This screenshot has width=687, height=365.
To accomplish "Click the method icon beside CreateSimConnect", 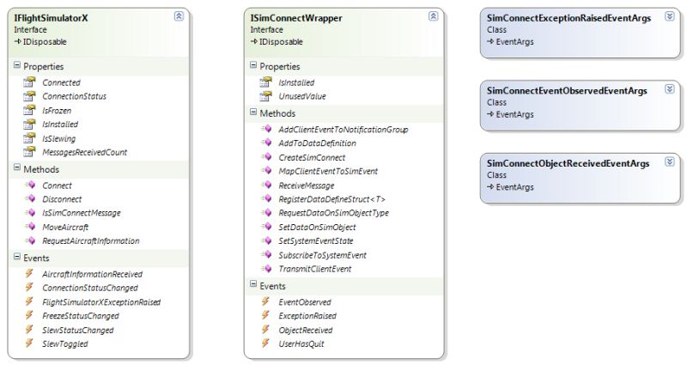I will click(266, 157).
